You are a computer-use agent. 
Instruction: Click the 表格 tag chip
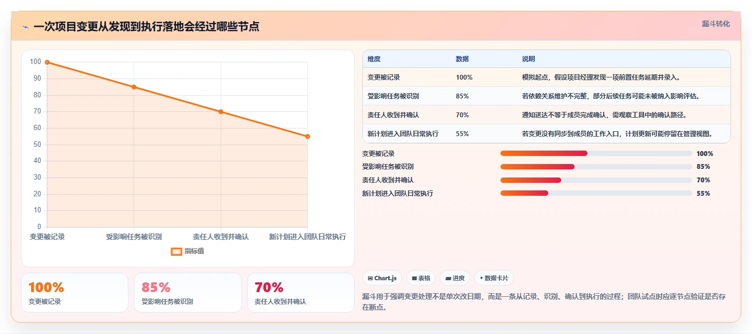[421, 278]
